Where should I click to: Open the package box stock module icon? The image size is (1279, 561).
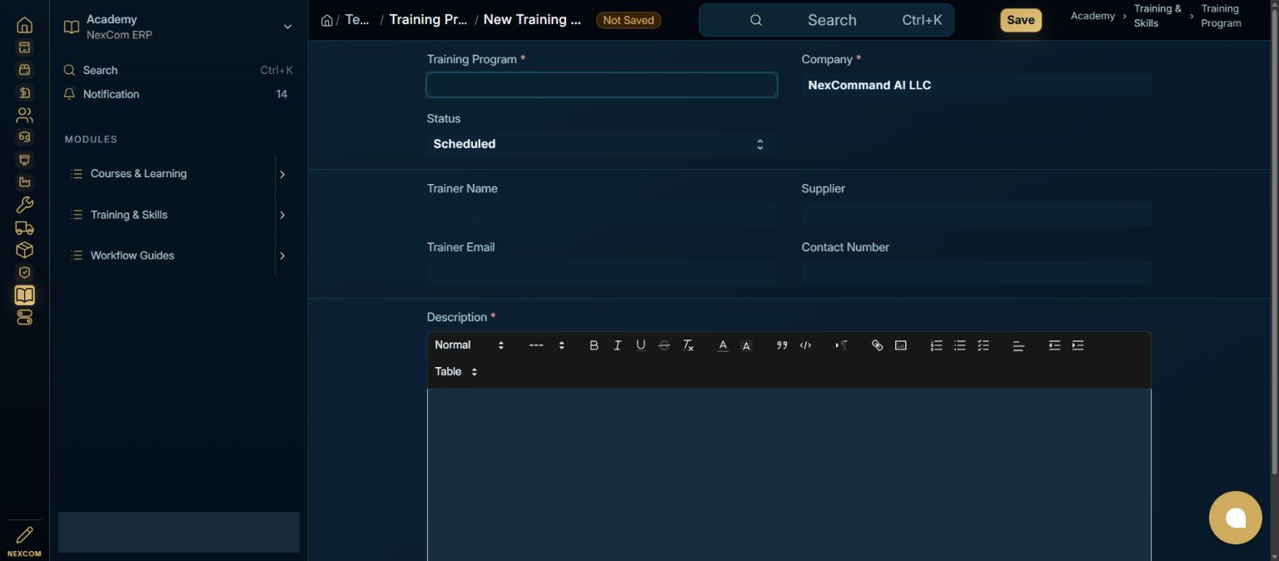tap(24, 250)
